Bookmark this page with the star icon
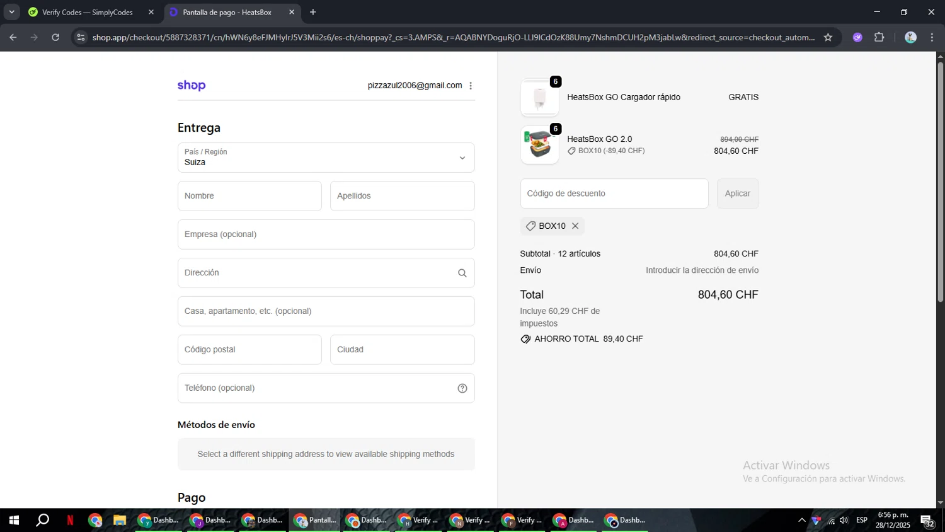Viewport: 945px width, 532px height. [x=828, y=37]
